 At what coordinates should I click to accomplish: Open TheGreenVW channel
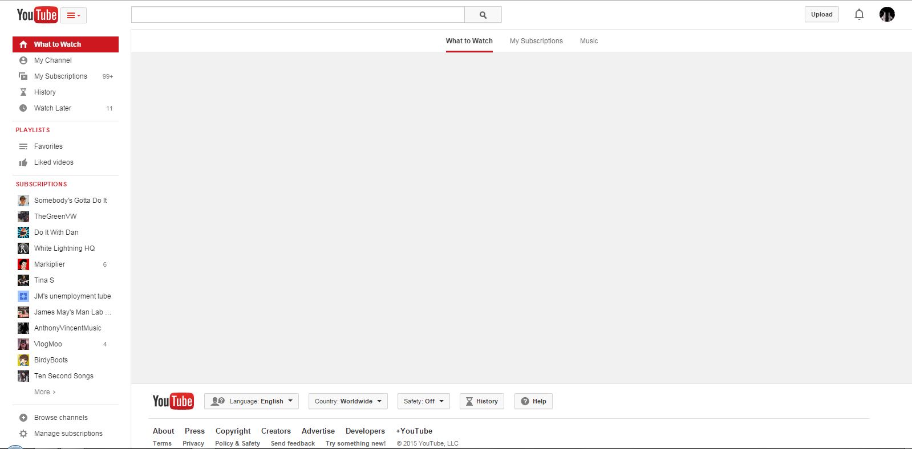pos(66,217)
